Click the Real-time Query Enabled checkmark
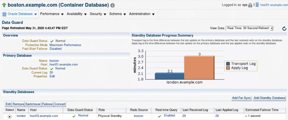 coord(160,116)
